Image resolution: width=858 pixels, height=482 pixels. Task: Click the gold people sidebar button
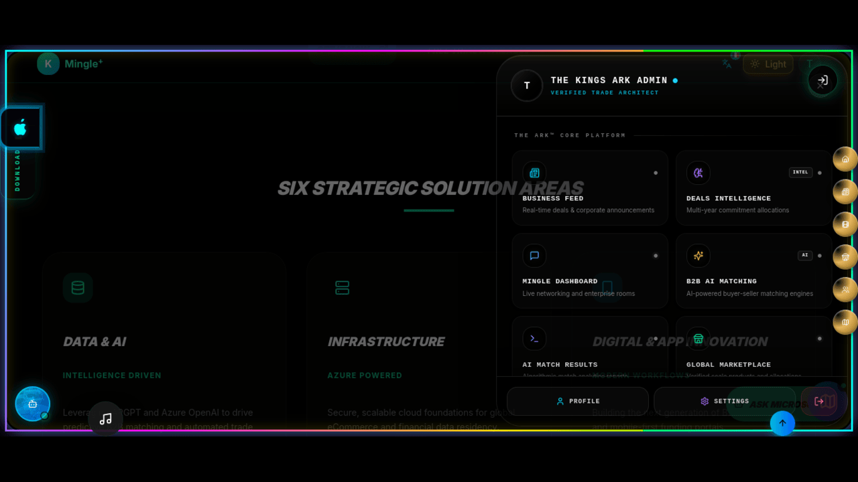[845, 290]
